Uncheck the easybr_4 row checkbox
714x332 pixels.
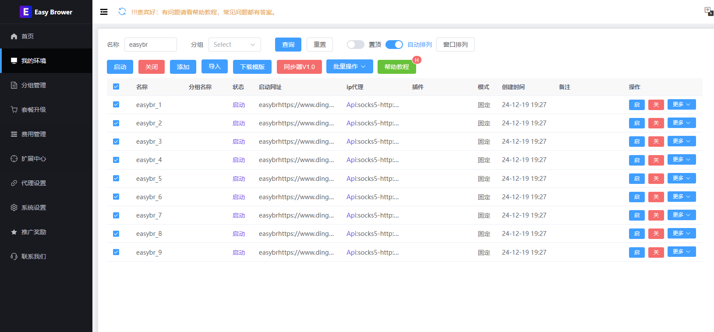point(116,160)
